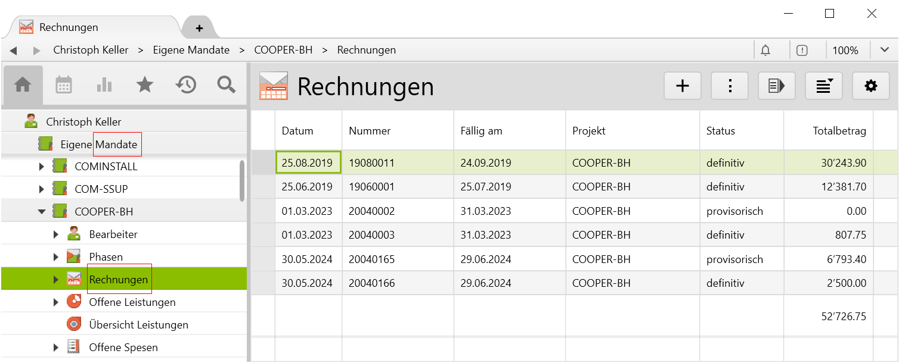Open the zoom dropdown chevron beside 100%
The image size is (899, 363).
[x=884, y=50]
